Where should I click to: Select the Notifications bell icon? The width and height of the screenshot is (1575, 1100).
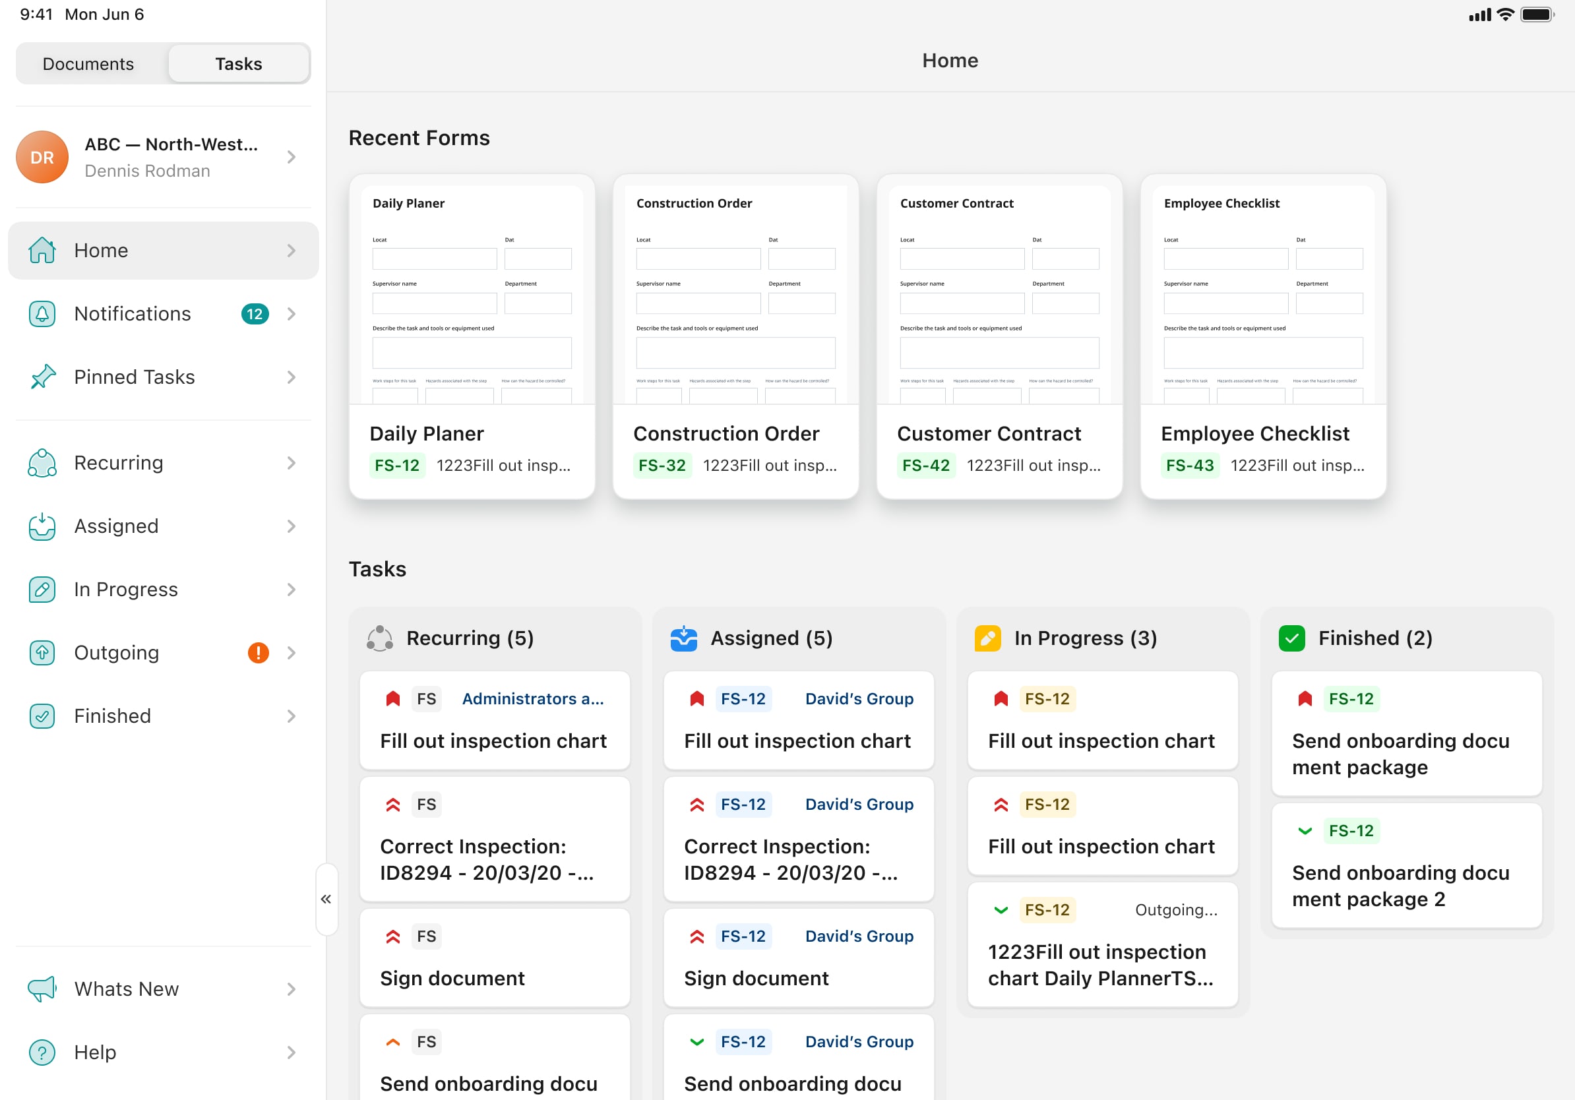[42, 313]
